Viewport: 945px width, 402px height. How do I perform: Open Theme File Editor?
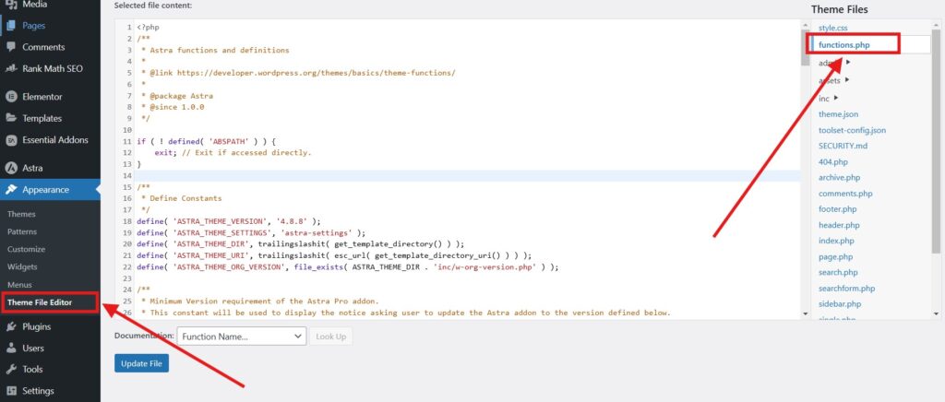point(40,302)
